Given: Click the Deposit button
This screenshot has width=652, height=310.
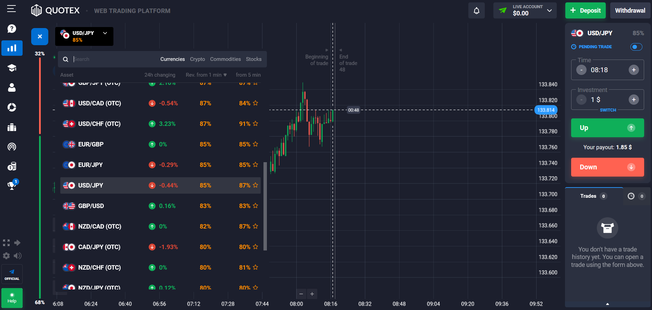Looking at the screenshot, I should click(x=586, y=11).
